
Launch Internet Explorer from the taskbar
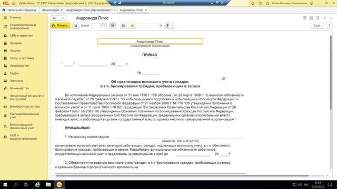coord(37,184)
